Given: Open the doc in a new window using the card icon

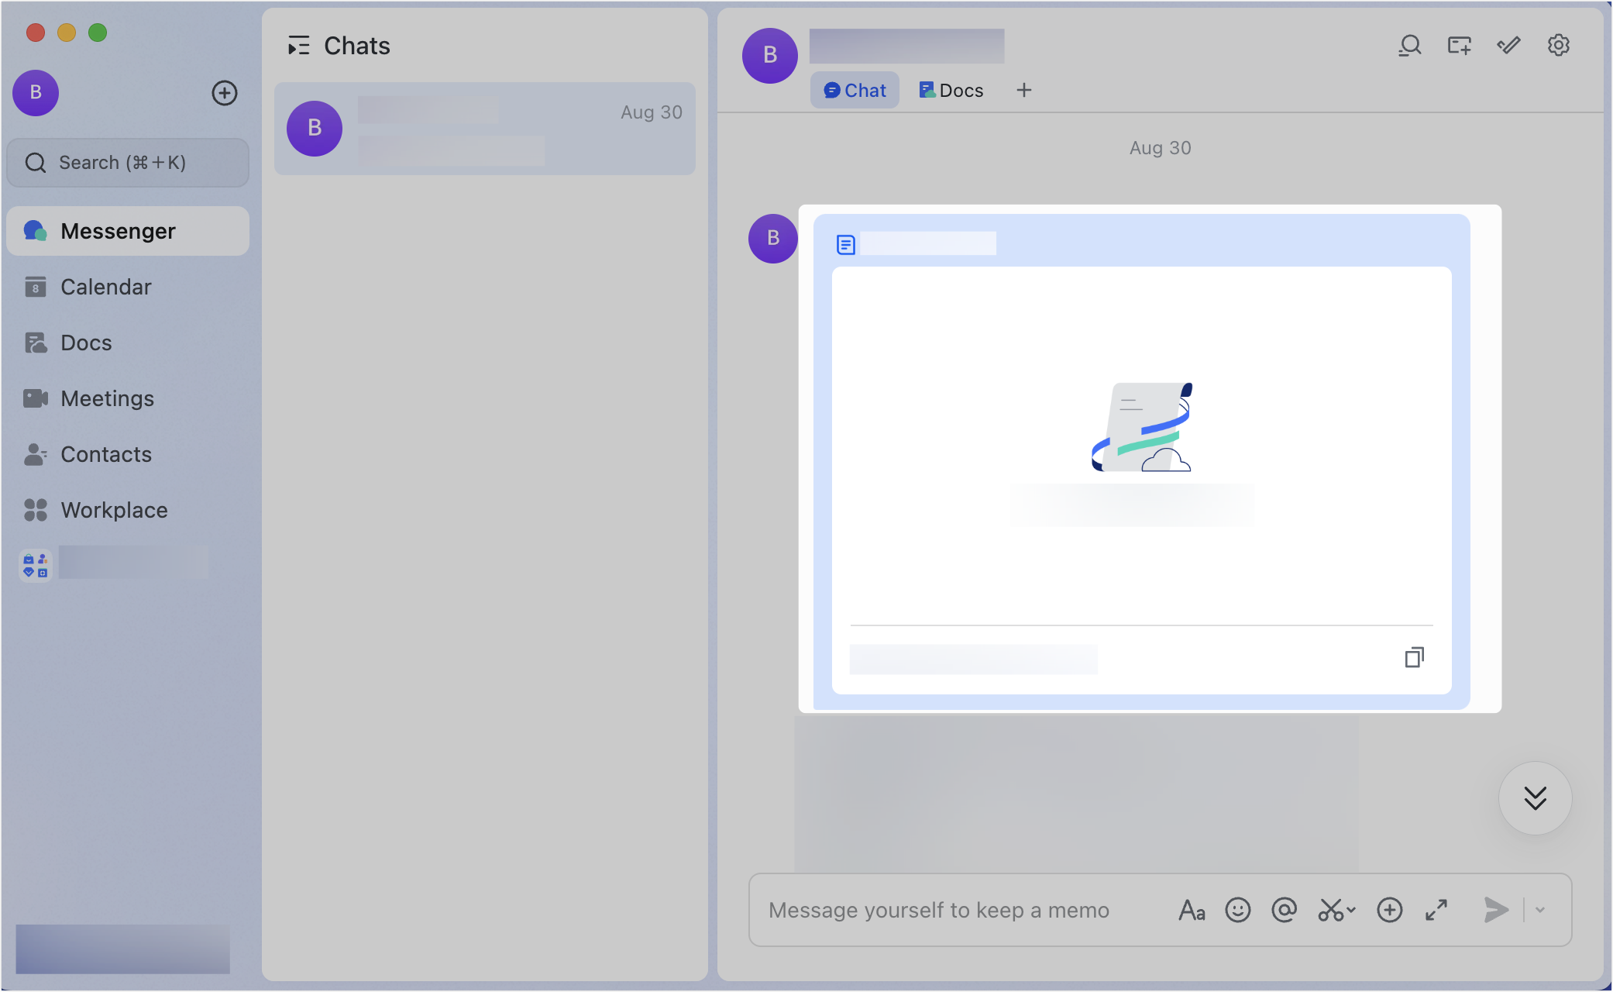Looking at the screenshot, I should 1414,658.
